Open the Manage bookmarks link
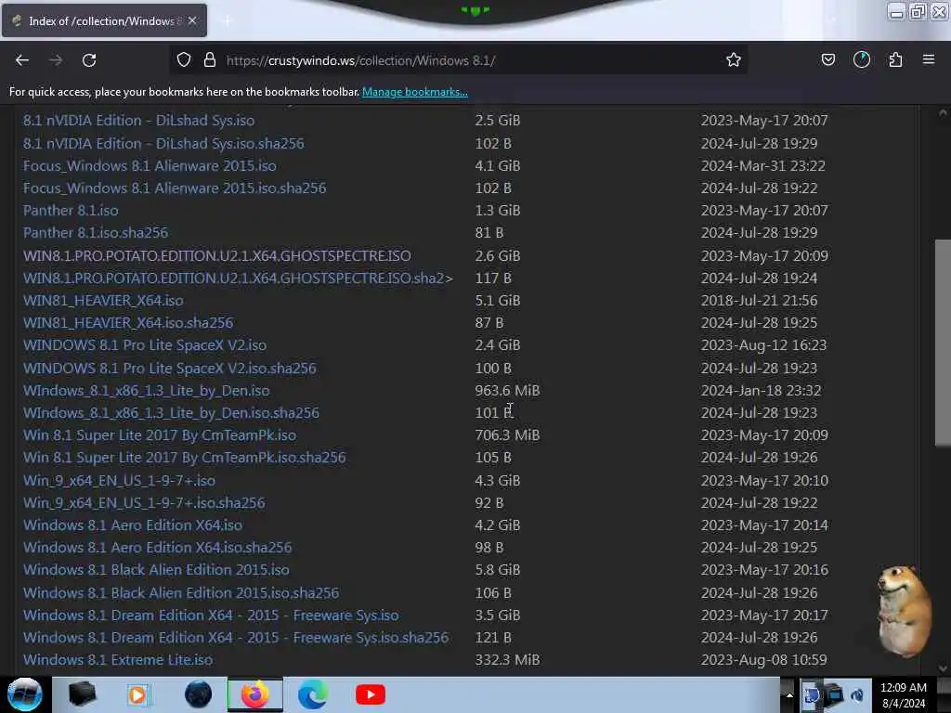This screenshot has width=951, height=713. coord(415,92)
